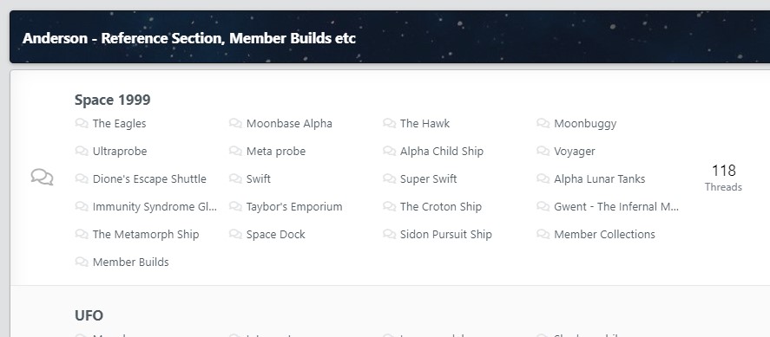Viewport: 770px width, 337px height.
Task: Open the UFO forum heading
Action: 89,315
